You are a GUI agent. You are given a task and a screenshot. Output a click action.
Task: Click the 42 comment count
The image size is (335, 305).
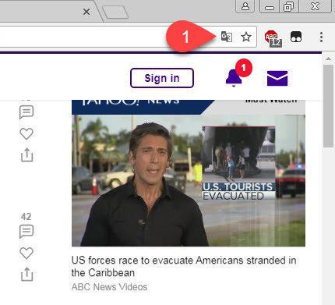pos(26,217)
